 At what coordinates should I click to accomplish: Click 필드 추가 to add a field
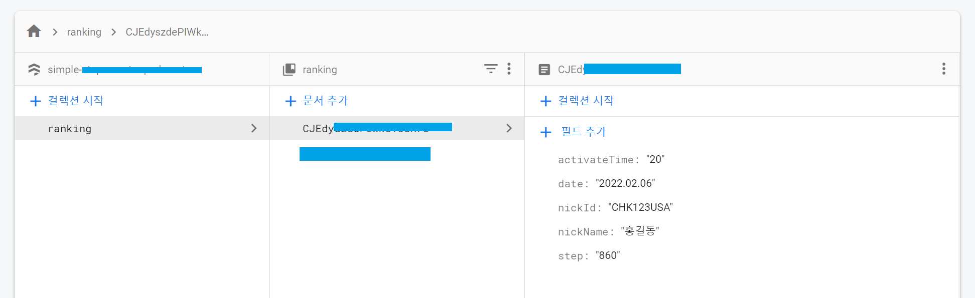tap(583, 132)
